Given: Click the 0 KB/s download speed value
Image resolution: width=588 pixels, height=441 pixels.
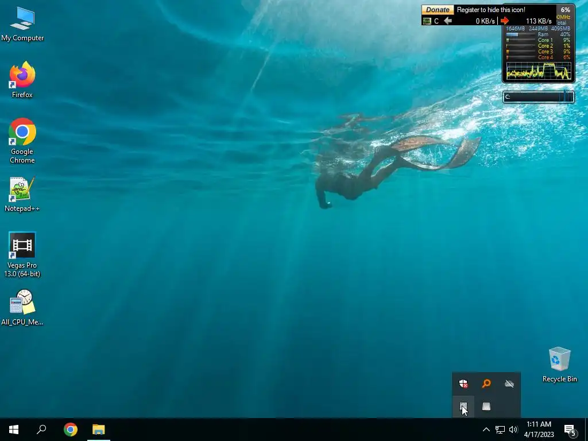Looking at the screenshot, I should click(x=485, y=21).
